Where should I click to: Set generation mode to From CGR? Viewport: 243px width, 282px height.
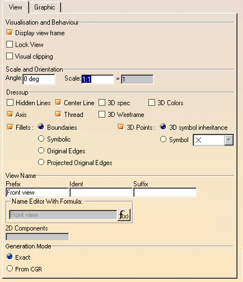pos(10,269)
